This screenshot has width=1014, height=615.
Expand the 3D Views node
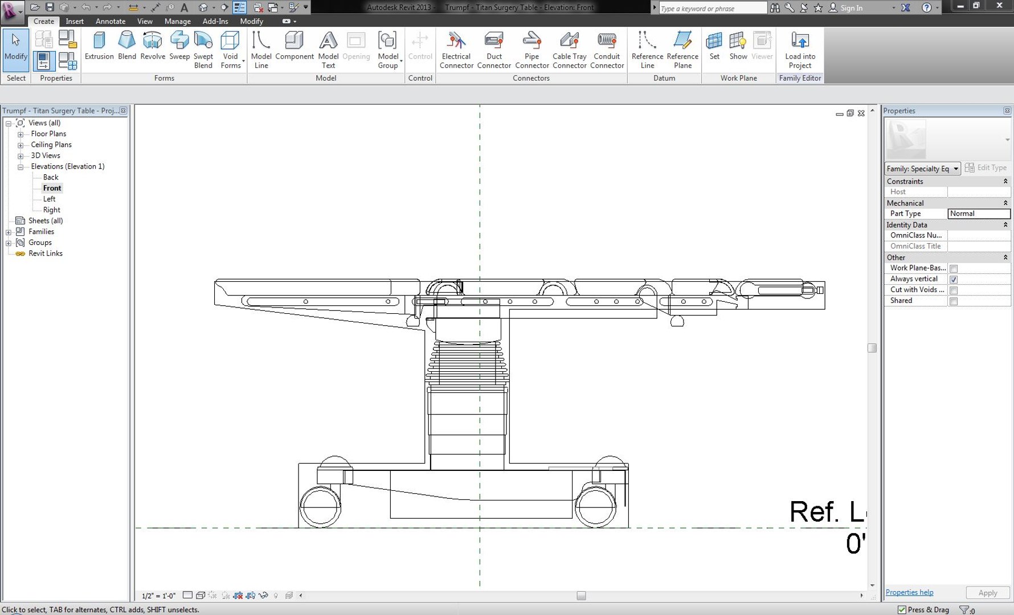click(x=21, y=156)
